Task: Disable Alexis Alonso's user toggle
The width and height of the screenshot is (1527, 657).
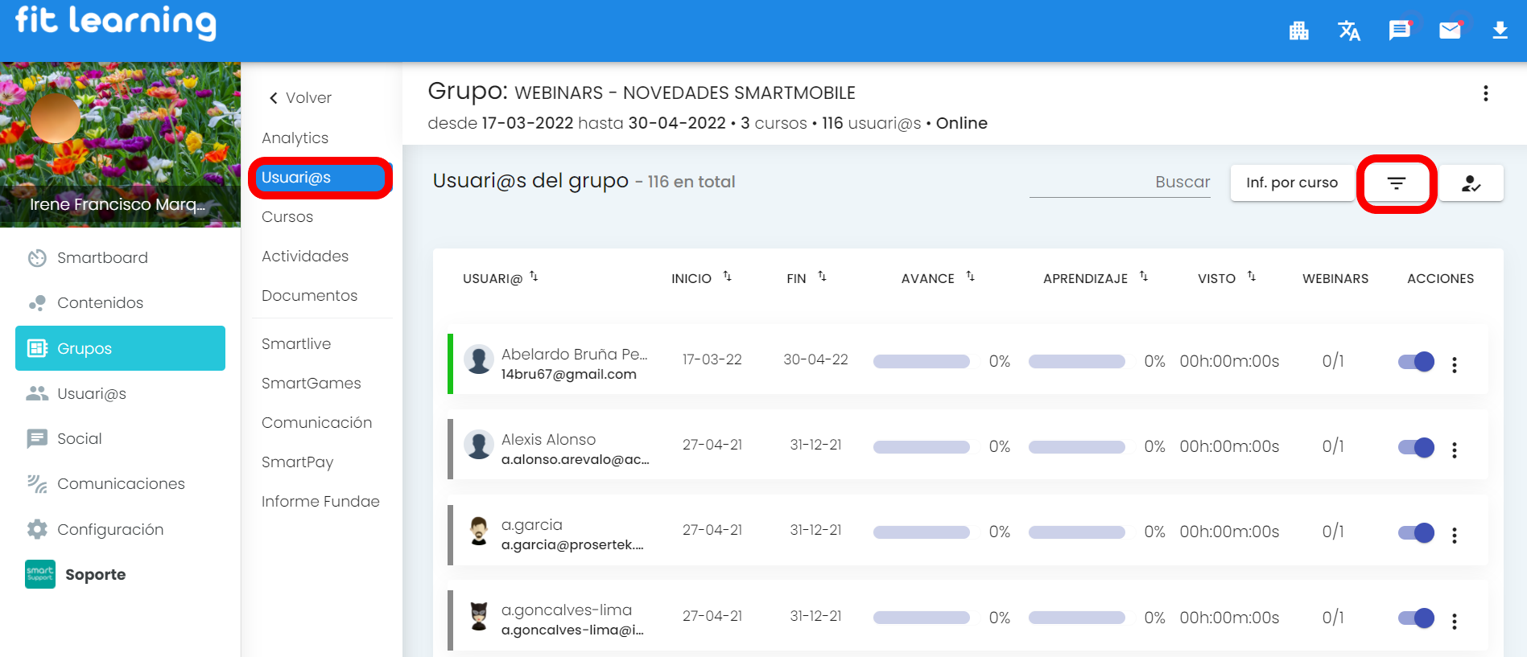Action: coord(1416,447)
